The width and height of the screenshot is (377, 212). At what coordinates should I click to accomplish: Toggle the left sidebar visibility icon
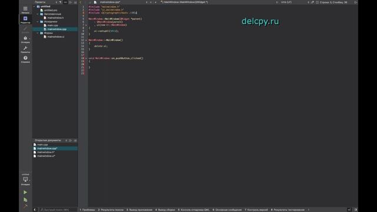(x=35, y=210)
